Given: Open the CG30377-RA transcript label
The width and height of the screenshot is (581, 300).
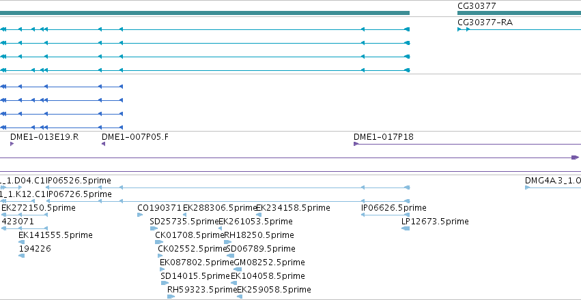Looking at the screenshot, I should click(485, 22).
